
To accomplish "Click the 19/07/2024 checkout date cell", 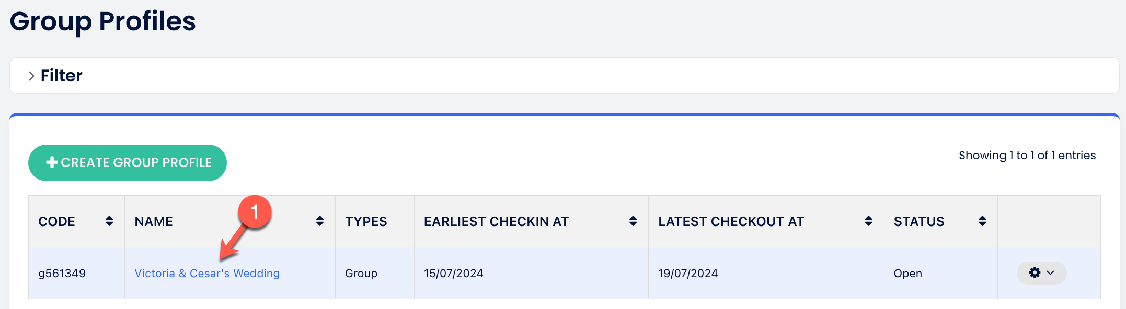I will point(688,274).
